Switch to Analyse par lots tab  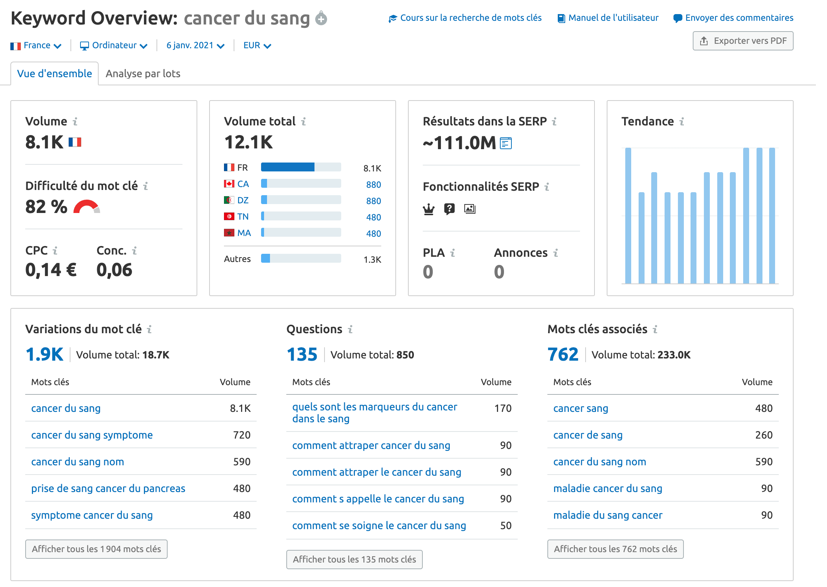point(143,74)
